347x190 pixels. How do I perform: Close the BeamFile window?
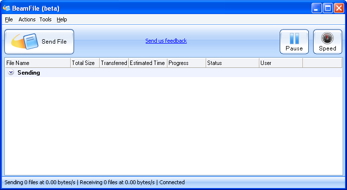point(339,8)
